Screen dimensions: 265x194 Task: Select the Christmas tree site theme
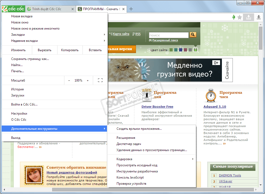(x=195, y=50)
